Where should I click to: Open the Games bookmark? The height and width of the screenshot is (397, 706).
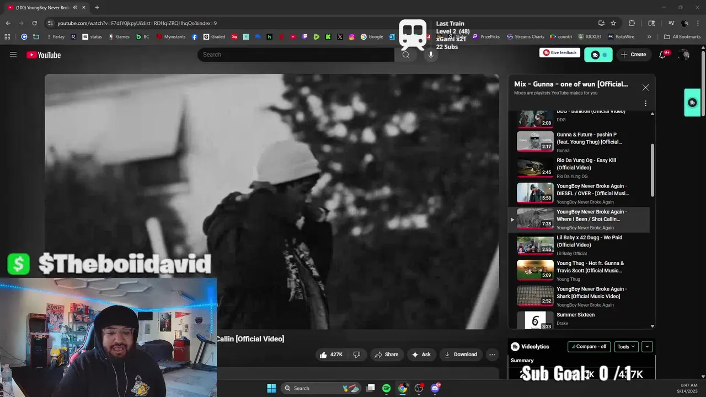coord(119,37)
